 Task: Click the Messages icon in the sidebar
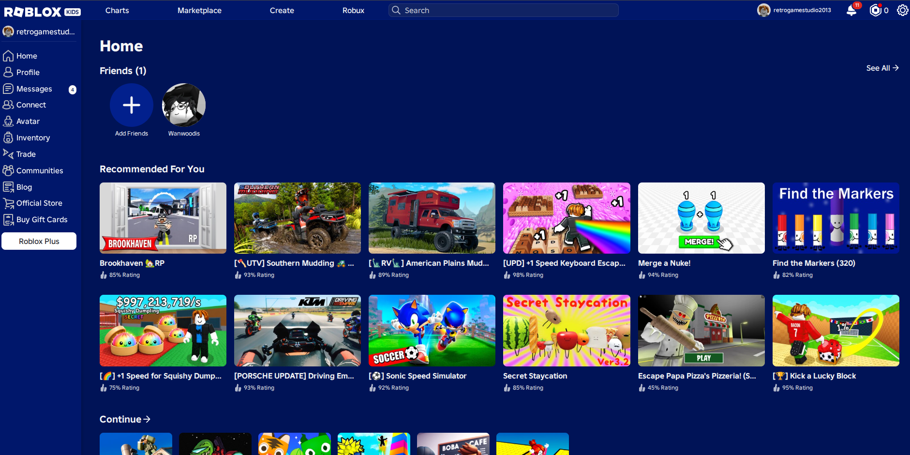(8, 89)
